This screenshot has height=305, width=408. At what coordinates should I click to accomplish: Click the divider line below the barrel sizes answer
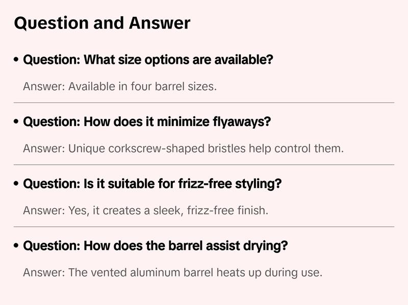204,103
